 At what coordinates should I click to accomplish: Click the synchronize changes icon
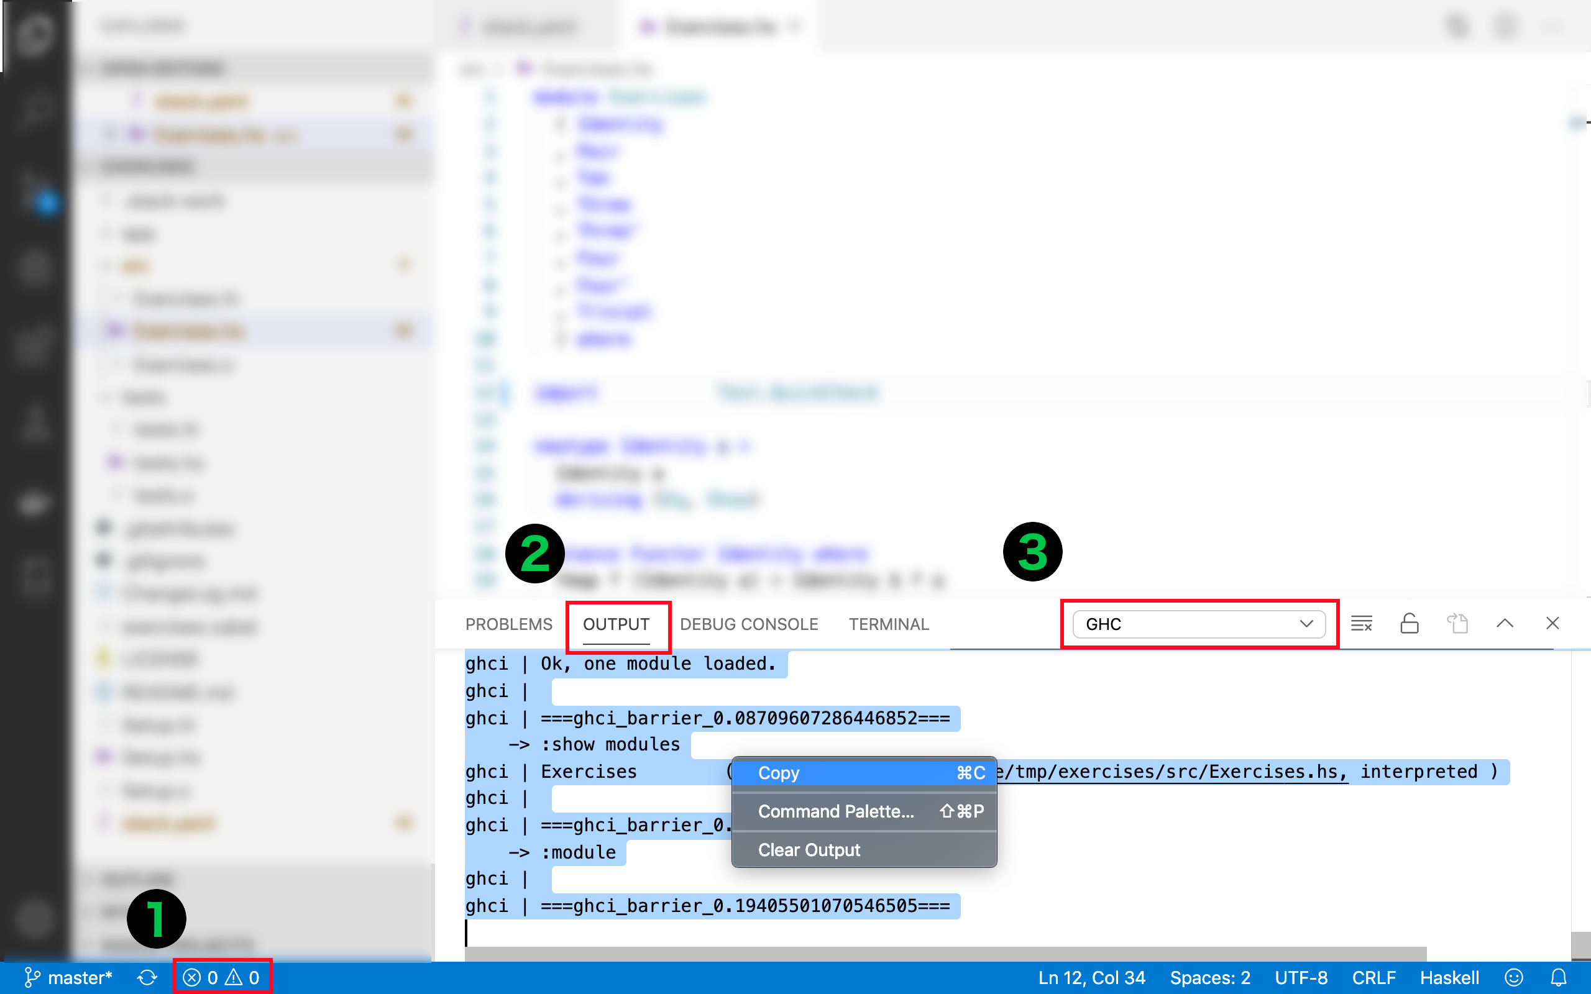[x=147, y=978]
